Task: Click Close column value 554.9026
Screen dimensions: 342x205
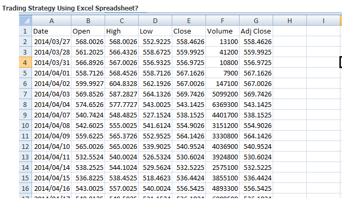Action: [189, 125]
